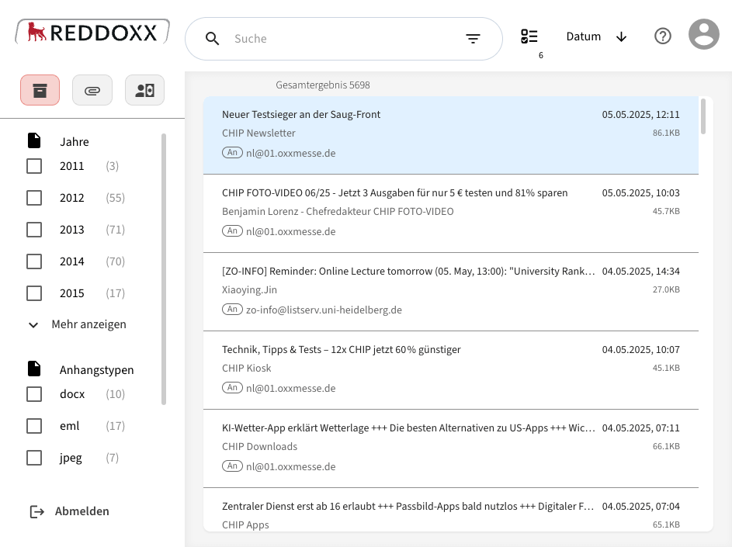Click the email list scrollbar thumb

[703, 116]
